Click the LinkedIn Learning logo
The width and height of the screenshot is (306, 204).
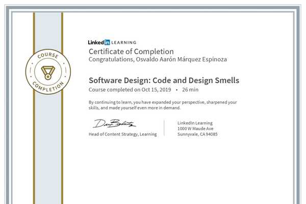112,42
